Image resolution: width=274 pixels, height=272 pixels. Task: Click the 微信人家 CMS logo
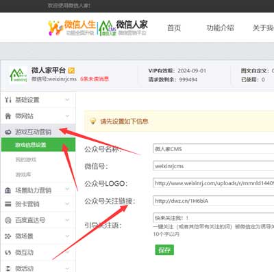point(123,28)
